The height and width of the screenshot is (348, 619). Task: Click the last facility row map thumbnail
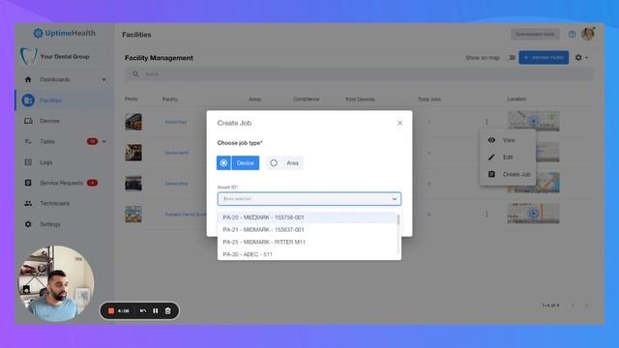(533, 214)
